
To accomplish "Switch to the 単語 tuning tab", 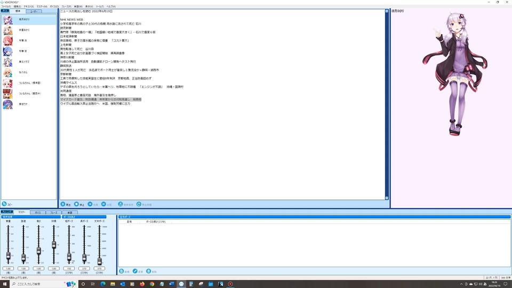I will click(x=69, y=212).
